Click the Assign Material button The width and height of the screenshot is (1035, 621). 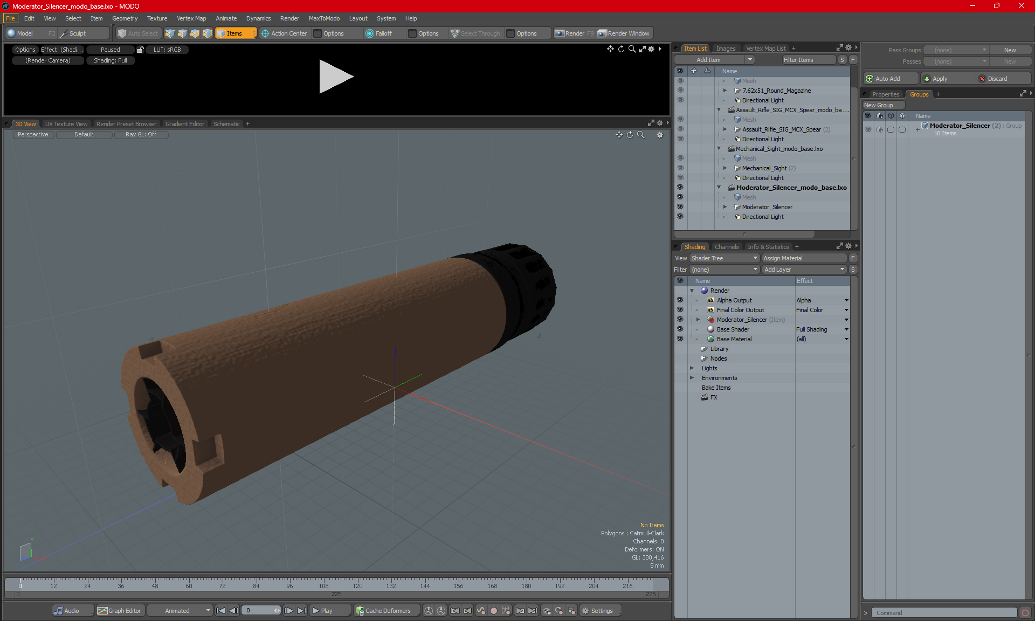804,258
